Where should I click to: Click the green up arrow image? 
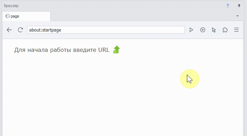coord(117,49)
